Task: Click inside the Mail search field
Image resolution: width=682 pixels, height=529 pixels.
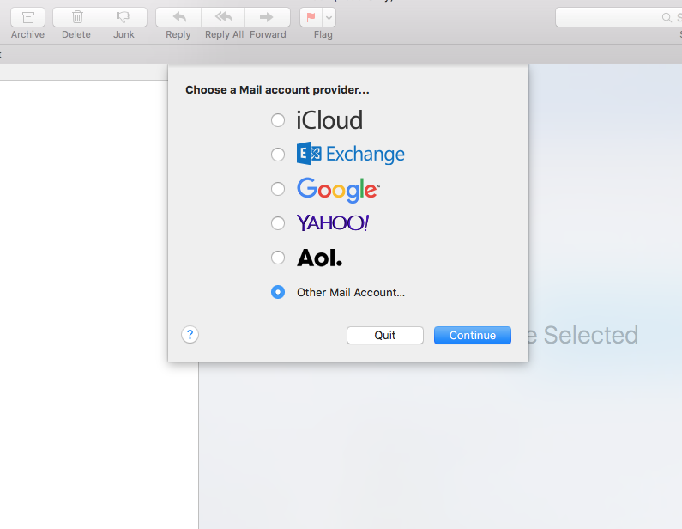Action: 619,17
